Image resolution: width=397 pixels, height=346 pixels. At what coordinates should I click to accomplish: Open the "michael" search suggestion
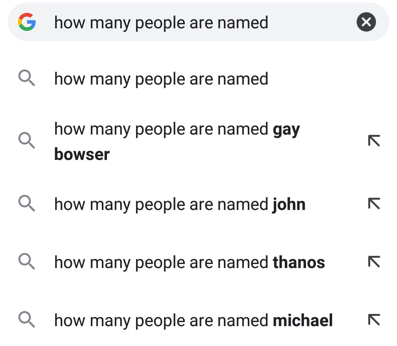click(193, 320)
